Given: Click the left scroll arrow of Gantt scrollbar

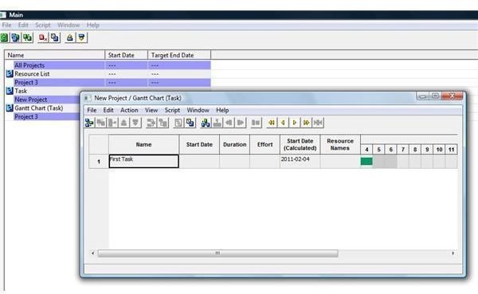Looking at the screenshot, I should point(93,253).
